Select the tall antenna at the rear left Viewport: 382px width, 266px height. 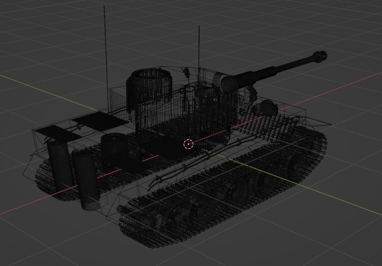106,60
